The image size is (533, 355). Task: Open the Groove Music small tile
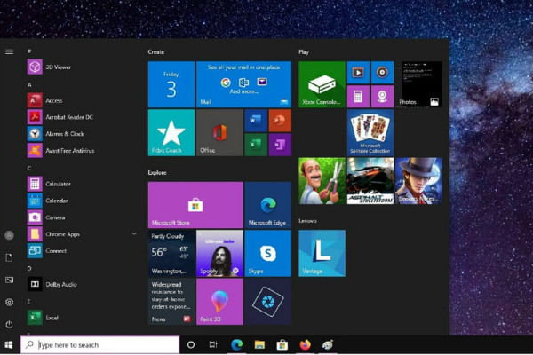coord(382,73)
